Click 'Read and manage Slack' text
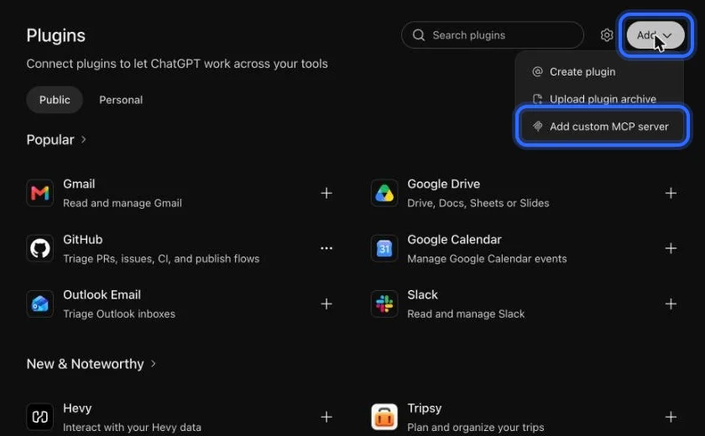 click(x=466, y=314)
